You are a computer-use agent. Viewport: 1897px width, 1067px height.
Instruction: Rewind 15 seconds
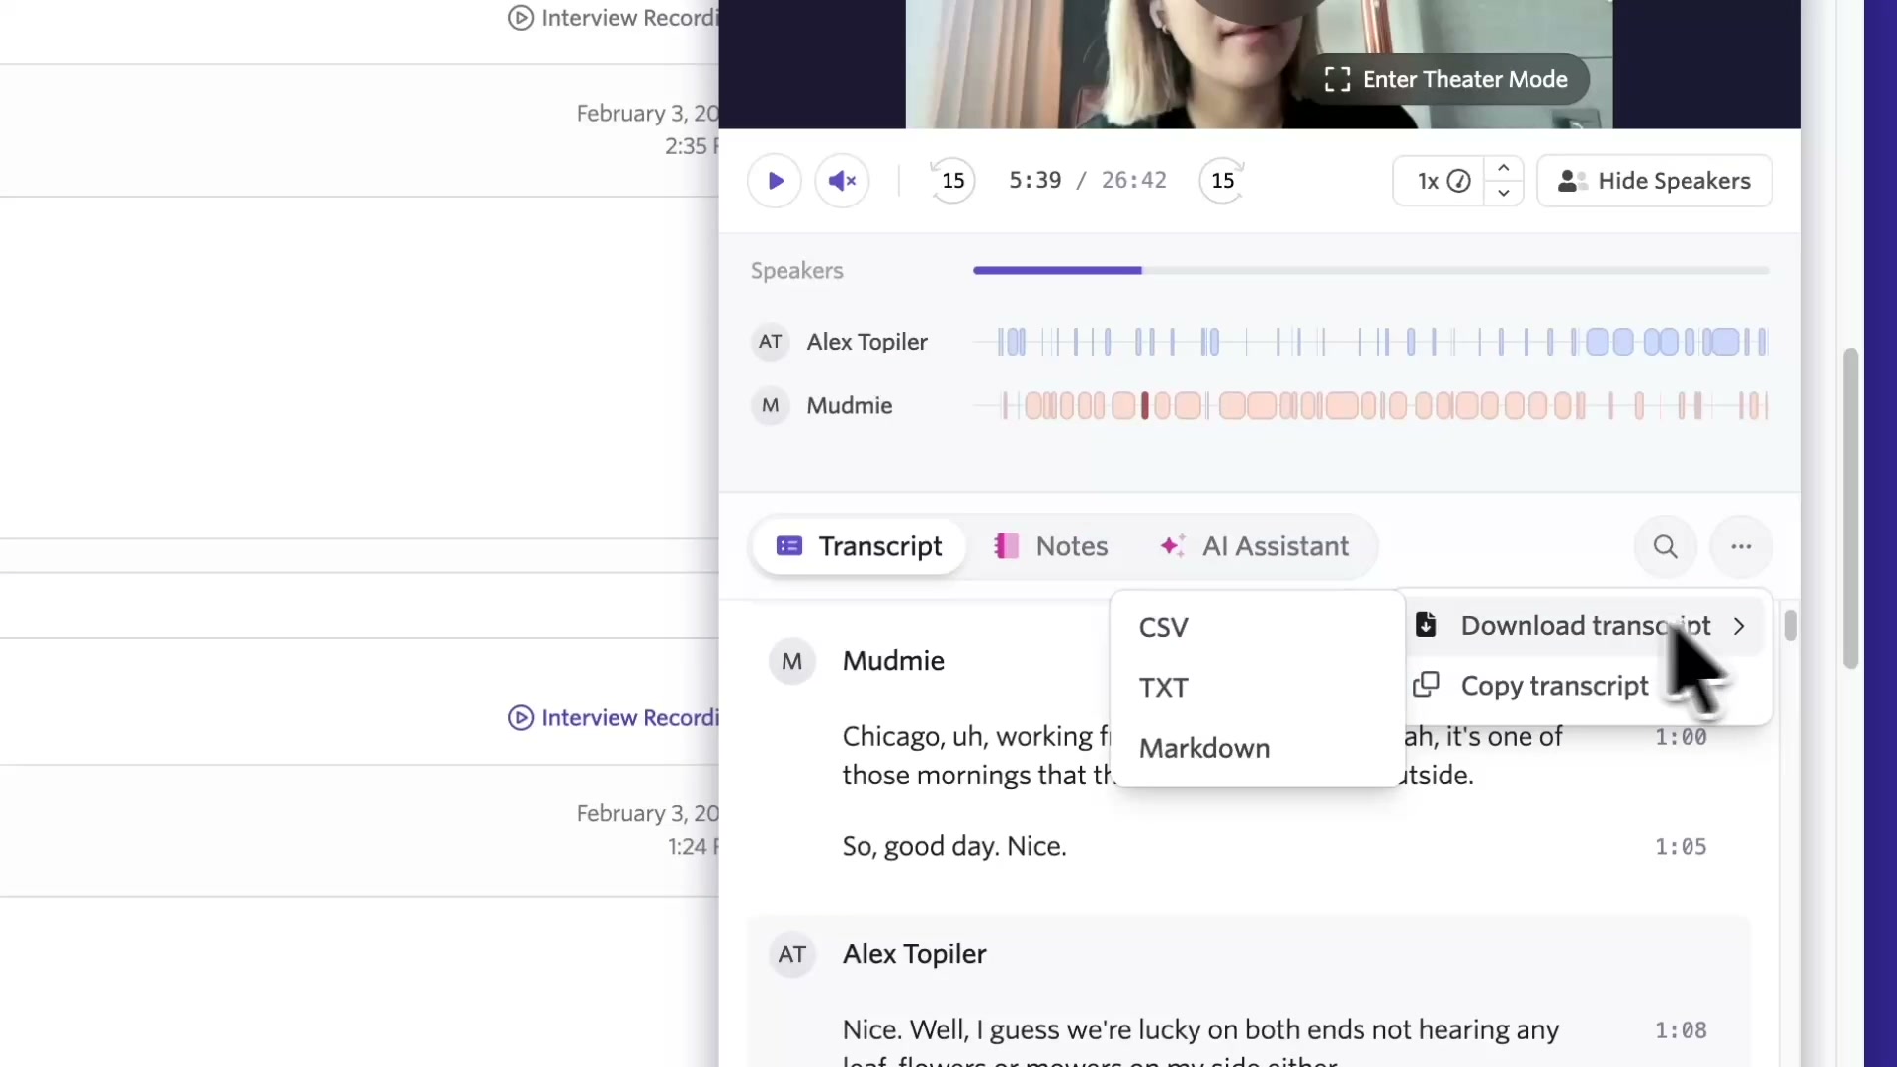[x=952, y=181]
